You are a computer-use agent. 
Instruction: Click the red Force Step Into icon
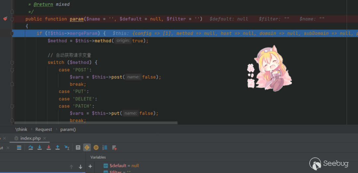[49, 148]
